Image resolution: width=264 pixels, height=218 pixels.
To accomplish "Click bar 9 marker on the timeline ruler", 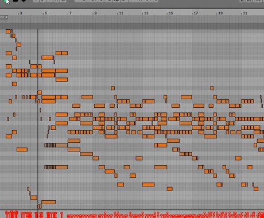I will tap(95, 13).
